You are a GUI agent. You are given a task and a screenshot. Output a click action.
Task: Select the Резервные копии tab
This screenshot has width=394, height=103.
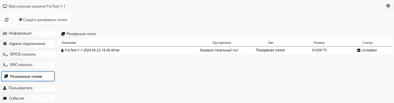tap(28, 76)
